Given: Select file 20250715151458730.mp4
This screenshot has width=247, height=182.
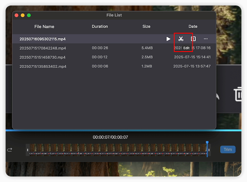Looking at the screenshot, I should pos(43,57).
